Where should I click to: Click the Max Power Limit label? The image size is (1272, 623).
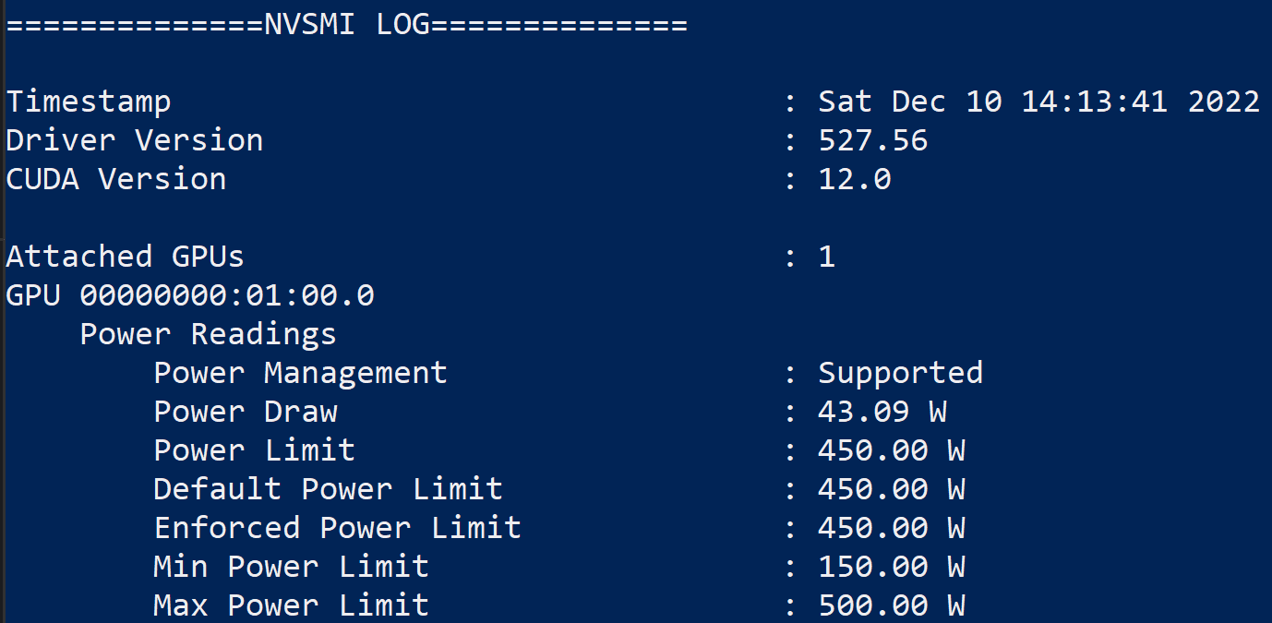(x=292, y=605)
